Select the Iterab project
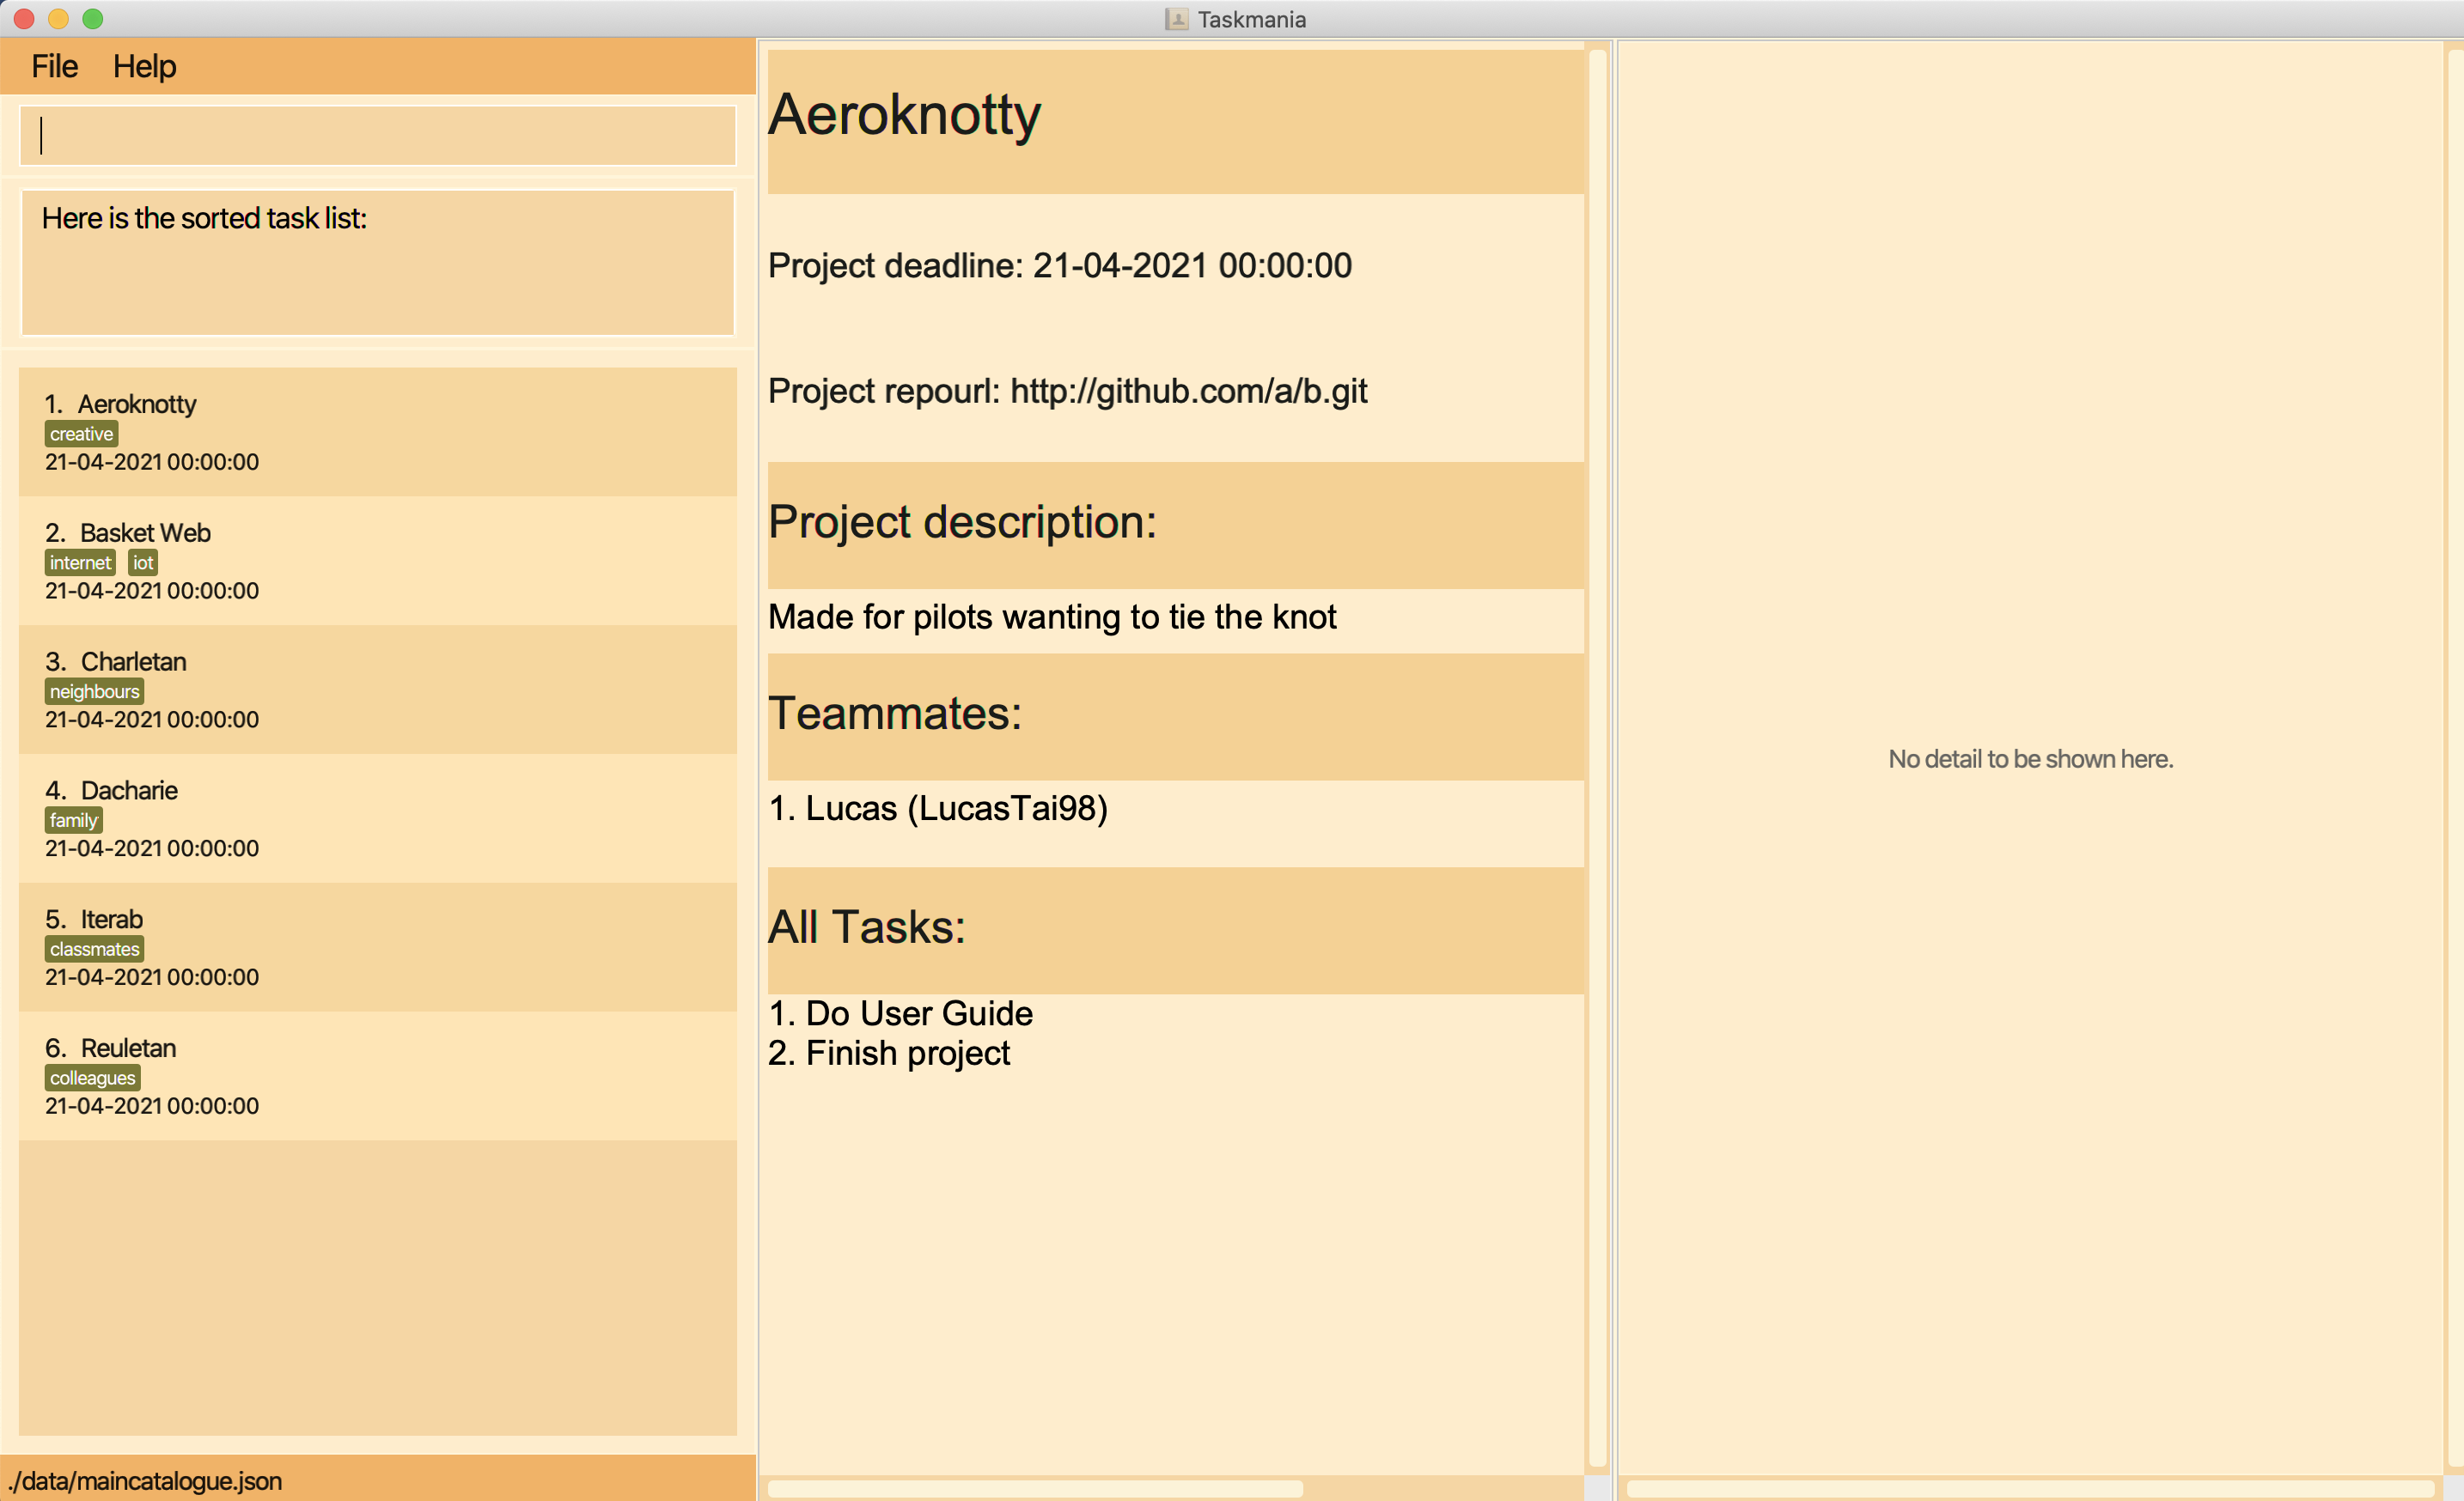This screenshot has width=2464, height=1501. (x=378, y=947)
